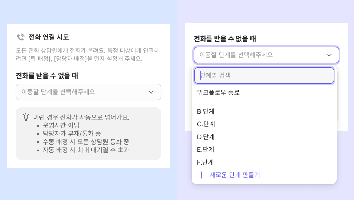The height and width of the screenshot is (200, 354).
Task: Click the 전화를 받을 수 없을 때 label above the open dropdown
Action: click(x=225, y=39)
